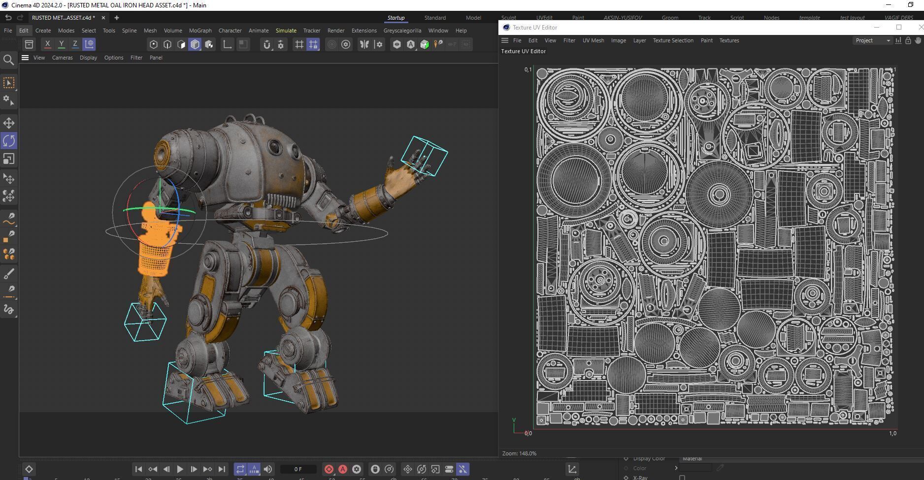Click the current frame field 0 F
Image resolution: width=924 pixels, height=480 pixels.
tap(298, 469)
